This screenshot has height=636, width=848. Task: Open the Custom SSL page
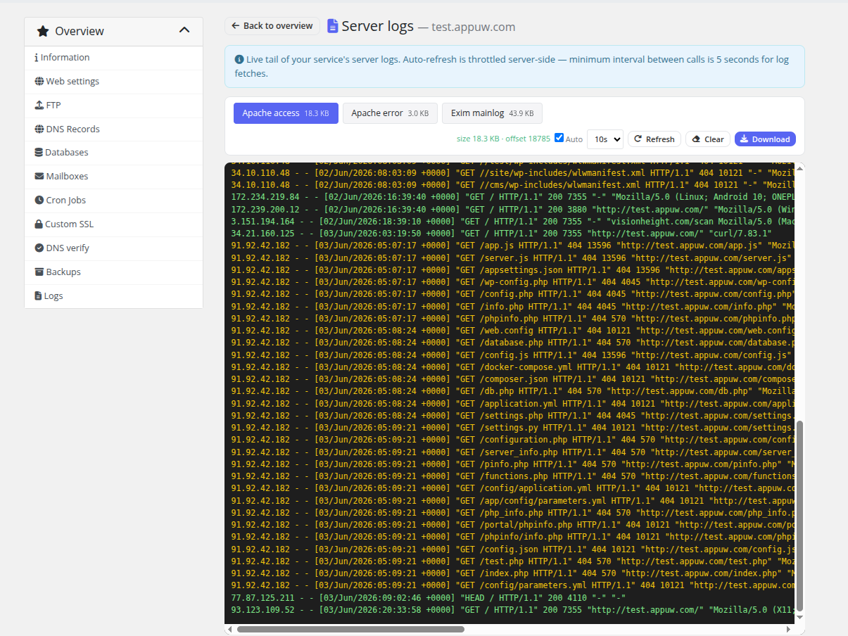113,224
